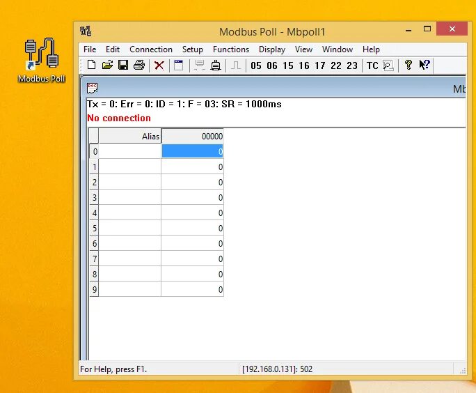
Task: Click the status bar resize grip
Action: point(463,370)
